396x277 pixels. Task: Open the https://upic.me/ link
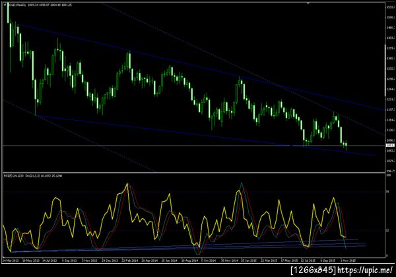coord(365,270)
